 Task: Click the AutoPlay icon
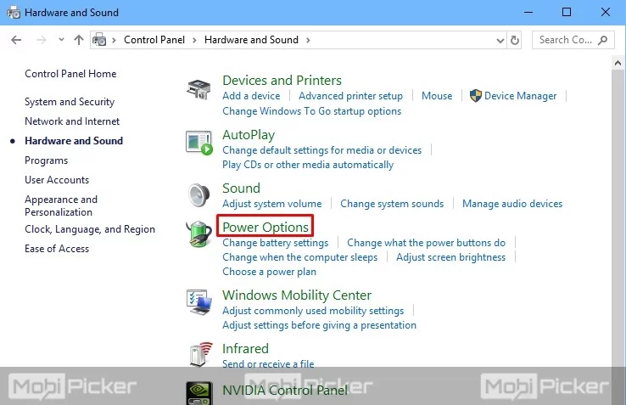pos(198,143)
